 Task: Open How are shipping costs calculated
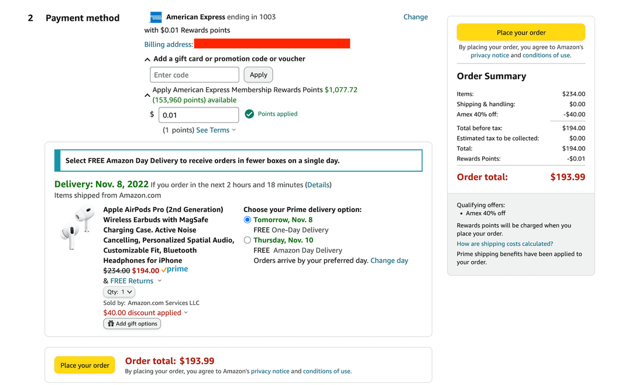(x=504, y=244)
